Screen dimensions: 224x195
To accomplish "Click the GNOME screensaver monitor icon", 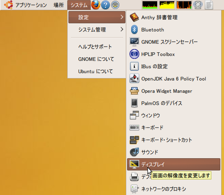I will pyautogui.click(x=134, y=42).
